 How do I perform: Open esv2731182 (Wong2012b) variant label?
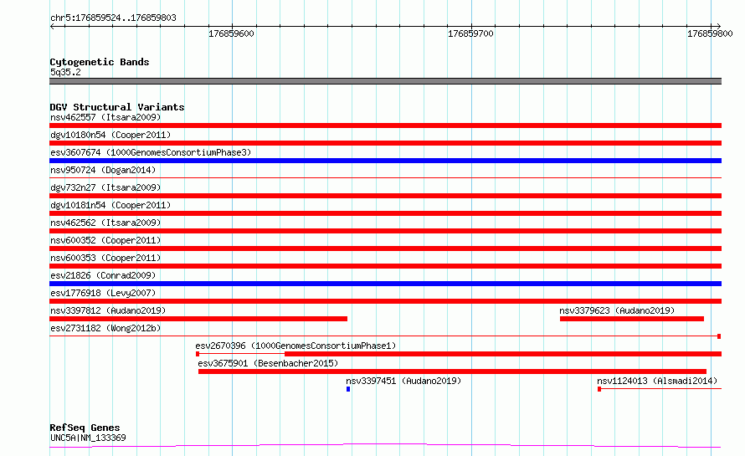click(x=105, y=328)
